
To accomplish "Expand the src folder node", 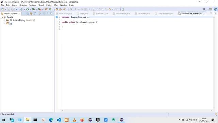I will coord(5,23).
